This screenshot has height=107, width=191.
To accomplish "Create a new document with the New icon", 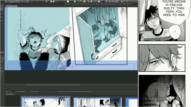I will [9, 2].
